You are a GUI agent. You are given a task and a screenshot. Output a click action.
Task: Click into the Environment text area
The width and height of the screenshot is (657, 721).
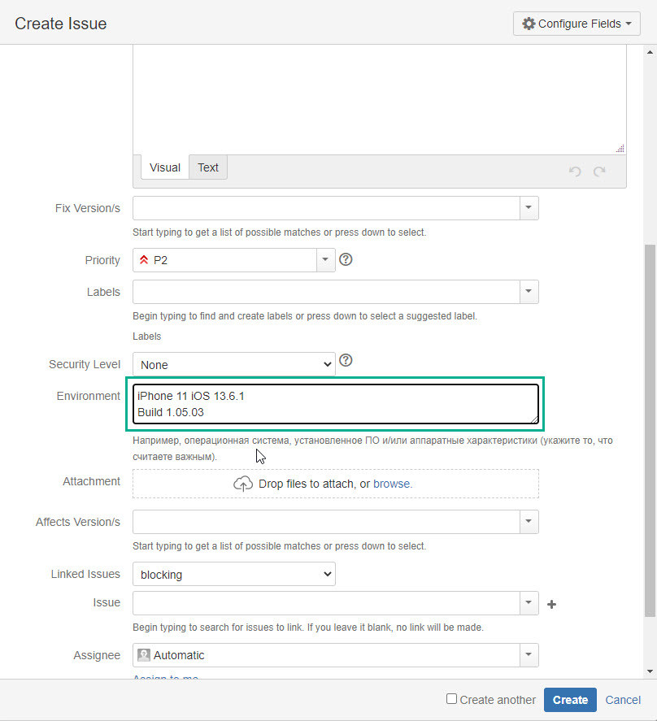[335, 404]
